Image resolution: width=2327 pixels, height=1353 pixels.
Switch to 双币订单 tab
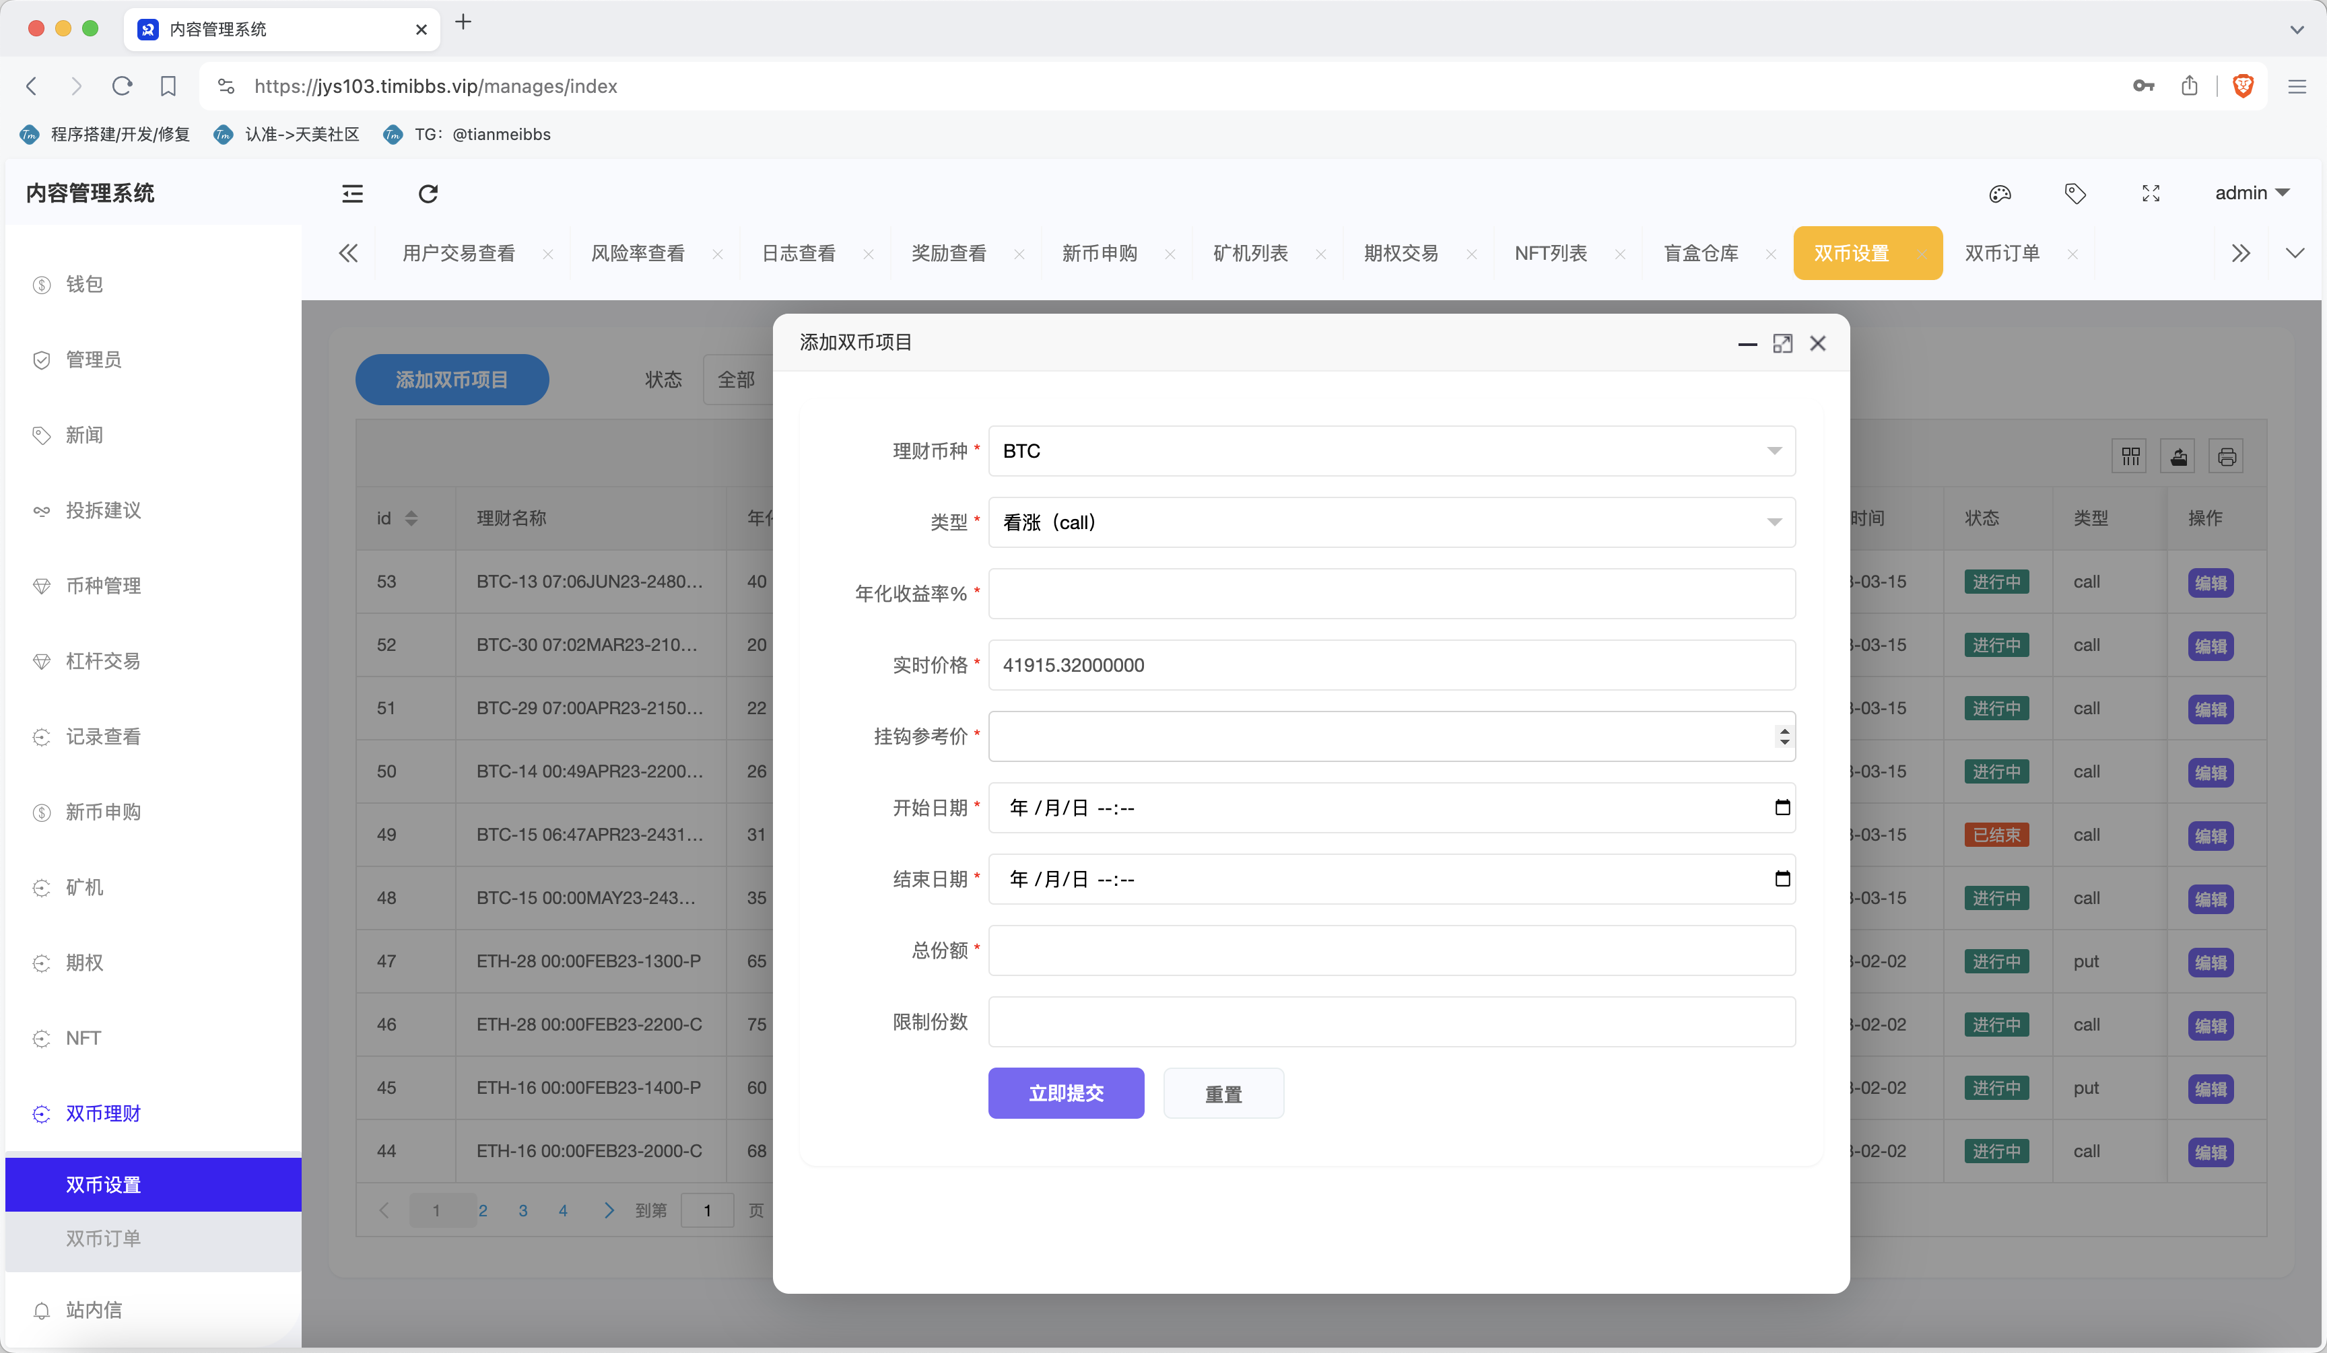click(2002, 253)
